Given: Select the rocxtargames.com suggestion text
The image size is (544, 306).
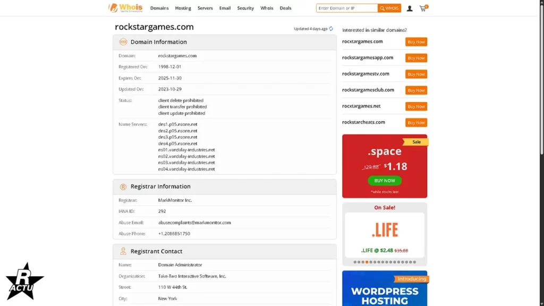Looking at the screenshot, I should point(362,41).
